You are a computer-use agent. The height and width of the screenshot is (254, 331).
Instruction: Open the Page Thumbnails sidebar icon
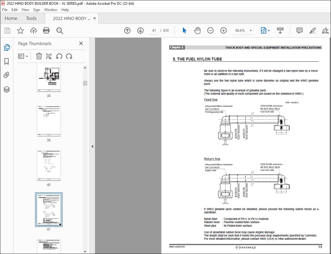(x=7, y=47)
